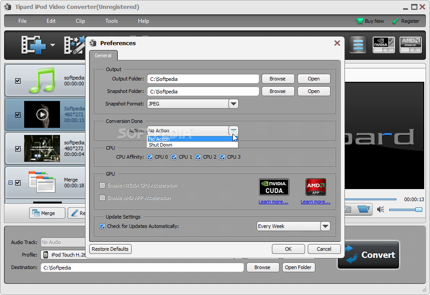
Task: Click the Output Folder path field
Action: (203, 79)
